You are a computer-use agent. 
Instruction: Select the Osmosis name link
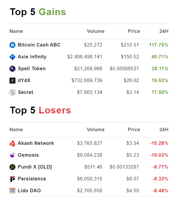click(28, 155)
